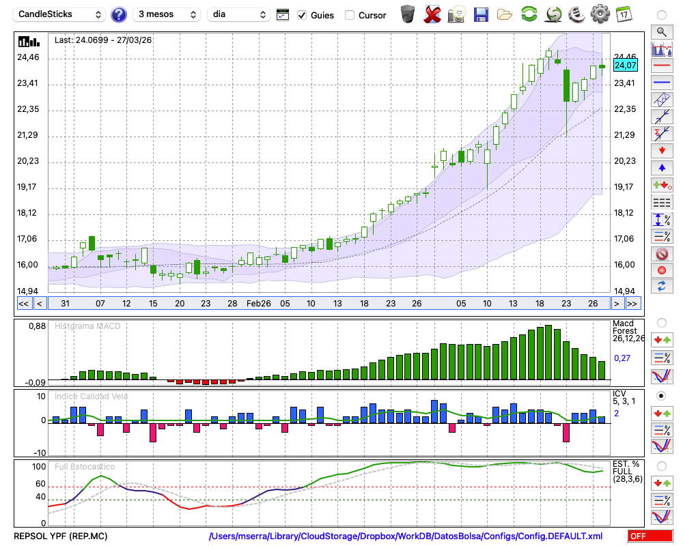Open the calendar date icon

click(x=623, y=14)
